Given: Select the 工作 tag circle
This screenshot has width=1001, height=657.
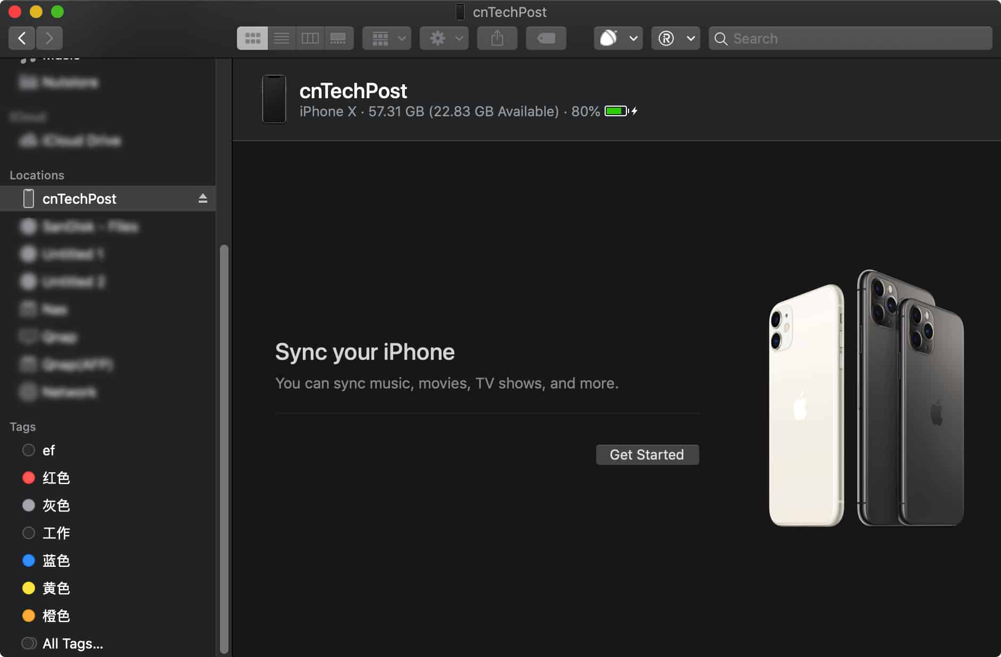Looking at the screenshot, I should (x=28, y=533).
